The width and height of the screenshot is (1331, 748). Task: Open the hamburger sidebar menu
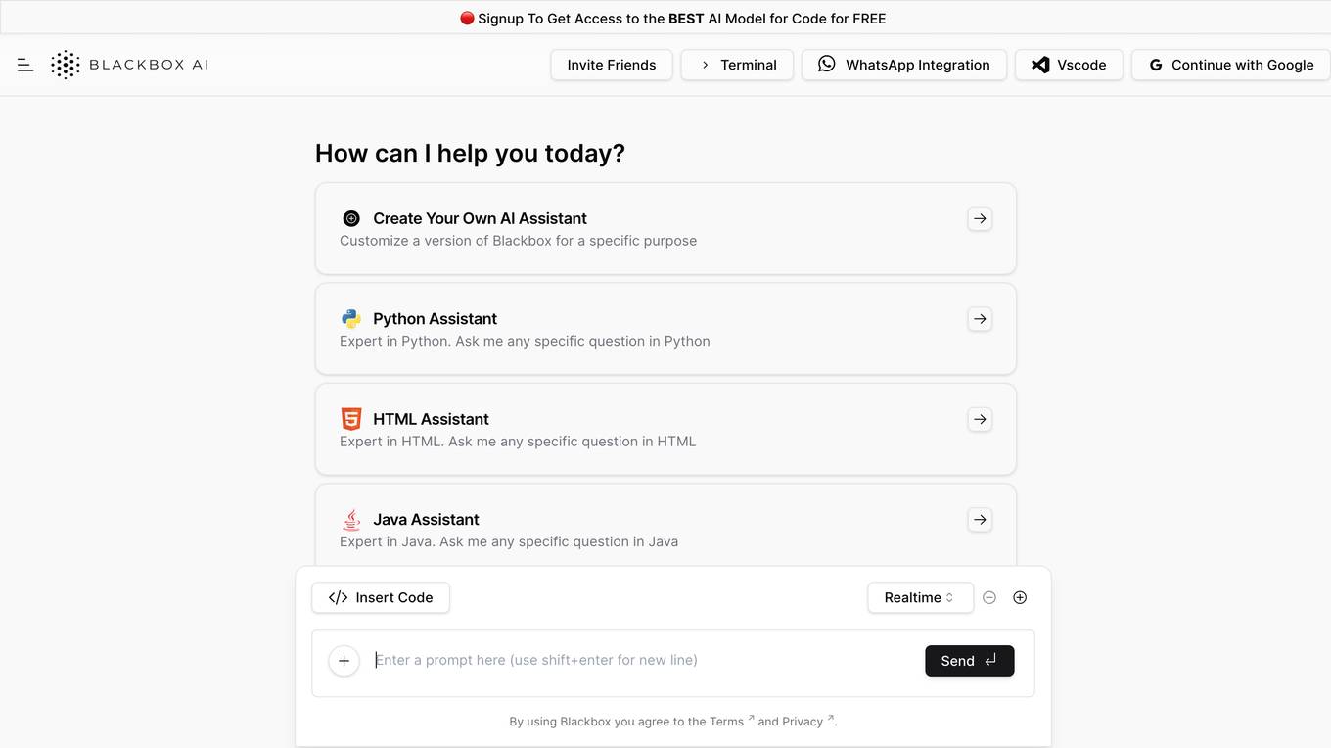click(x=25, y=65)
